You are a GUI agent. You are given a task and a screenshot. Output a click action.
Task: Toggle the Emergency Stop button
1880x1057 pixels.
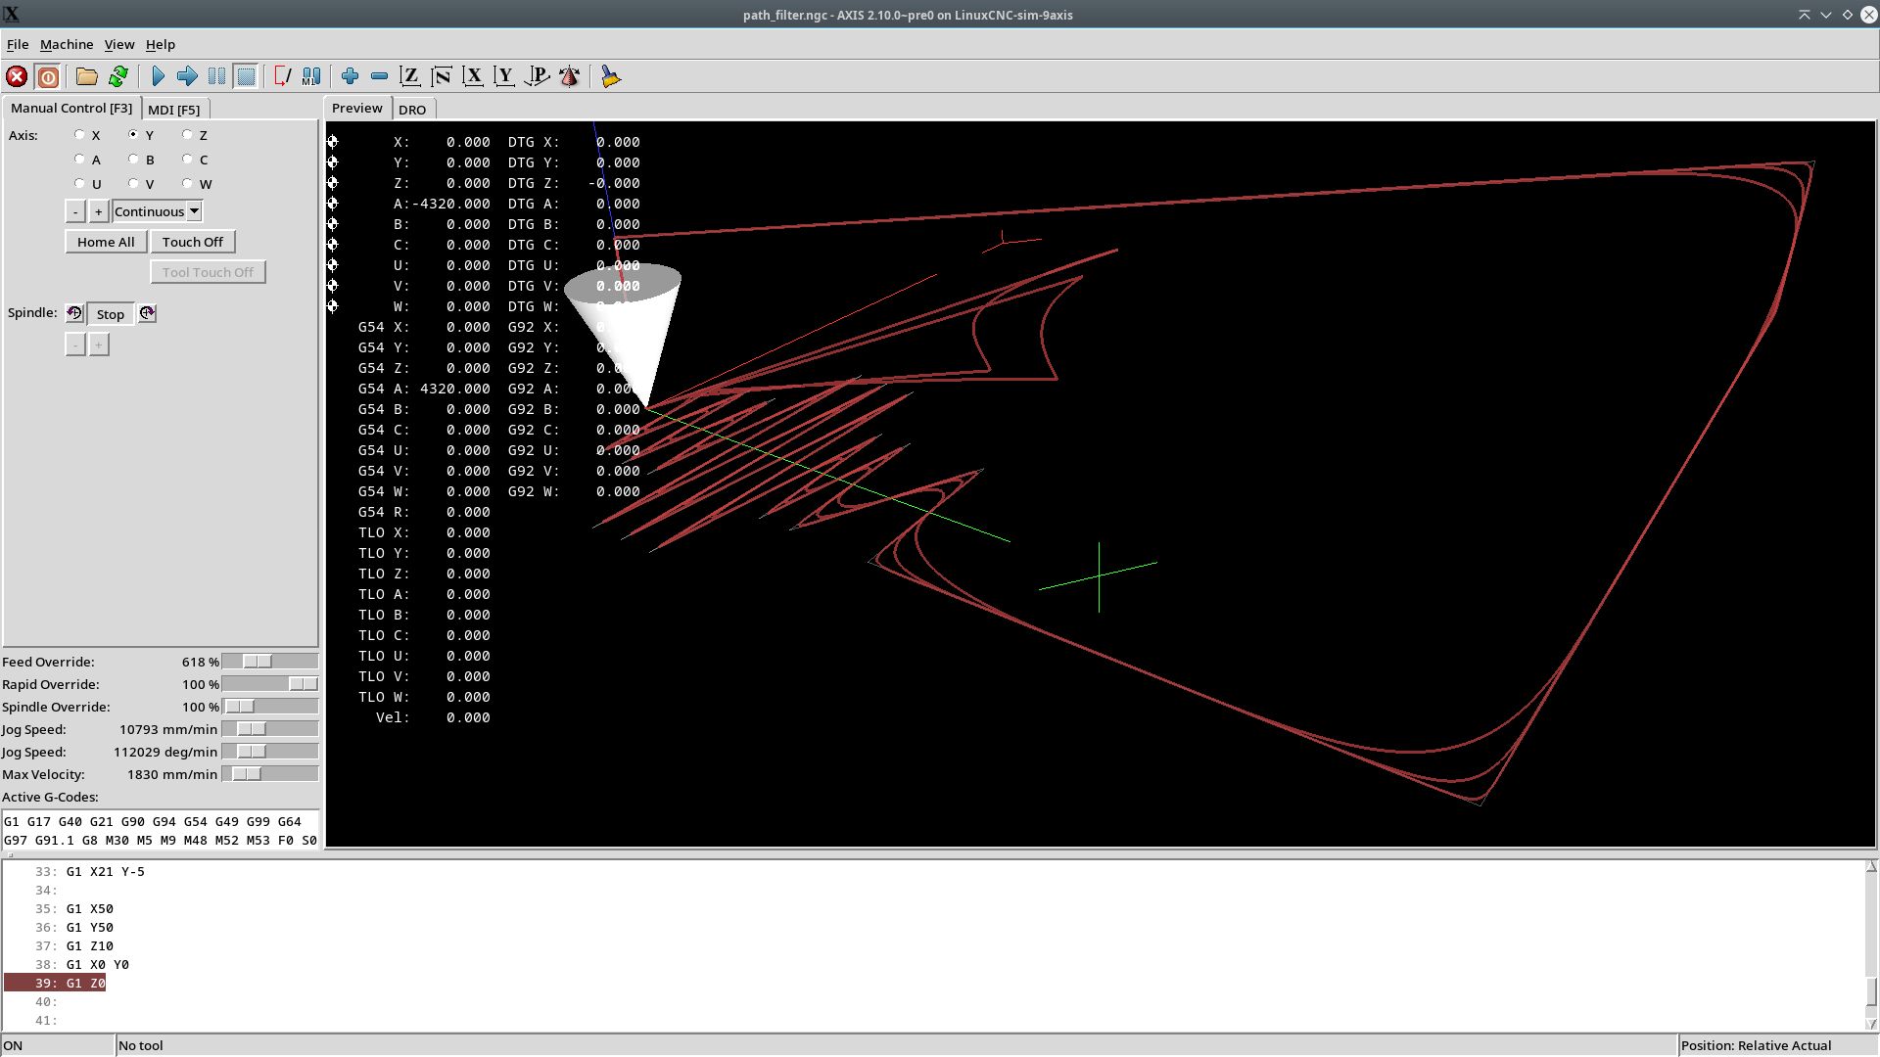(x=17, y=76)
